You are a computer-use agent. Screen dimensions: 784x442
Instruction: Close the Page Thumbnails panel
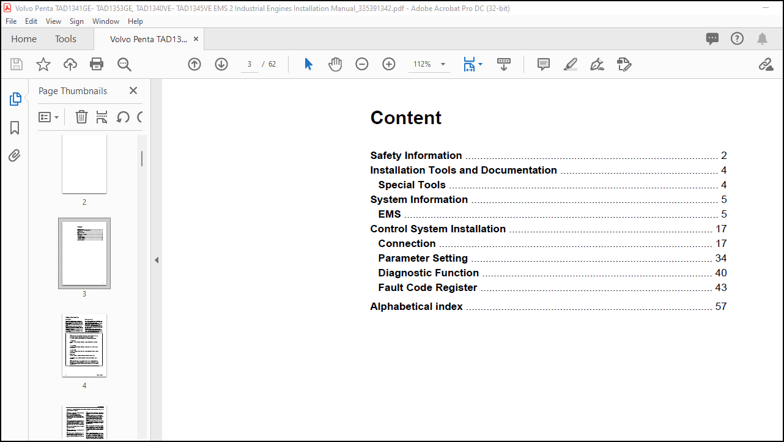tap(133, 90)
